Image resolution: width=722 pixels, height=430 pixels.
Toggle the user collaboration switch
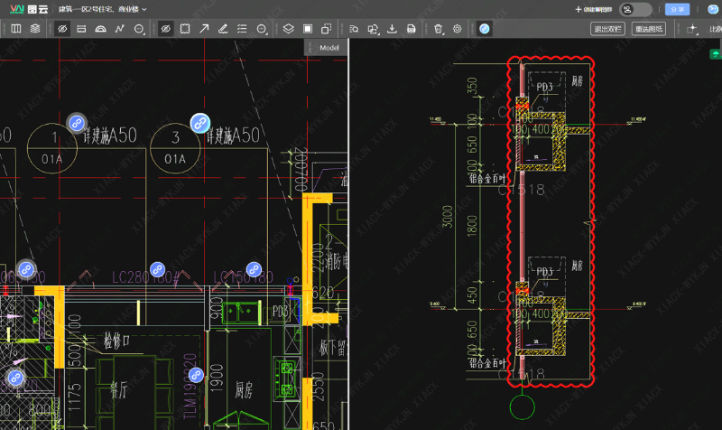pos(636,9)
